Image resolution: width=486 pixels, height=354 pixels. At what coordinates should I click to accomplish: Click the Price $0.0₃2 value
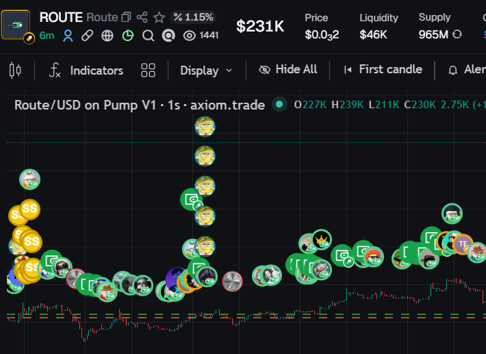(x=322, y=35)
